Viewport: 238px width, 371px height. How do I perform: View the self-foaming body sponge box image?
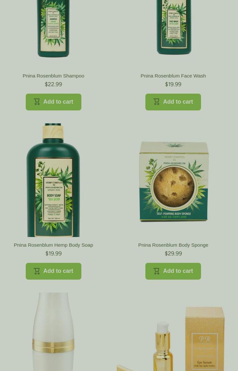174,181
